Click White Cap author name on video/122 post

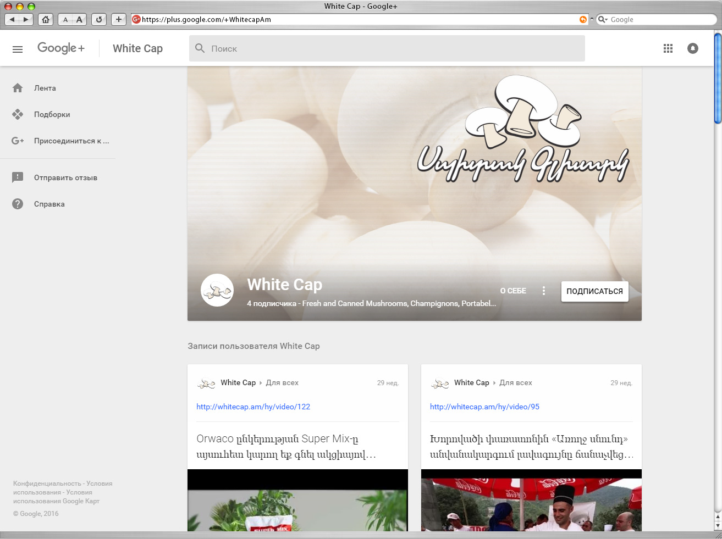[238, 382]
